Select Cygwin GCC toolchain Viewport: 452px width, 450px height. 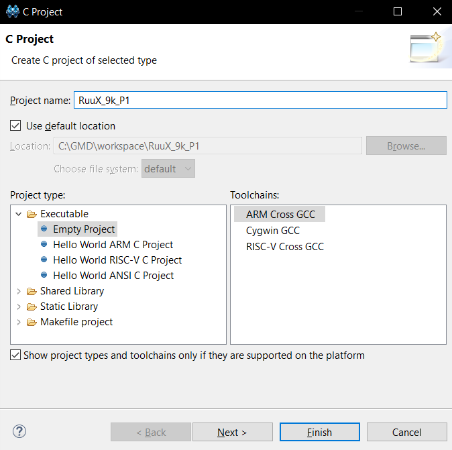[x=273, y=231]
